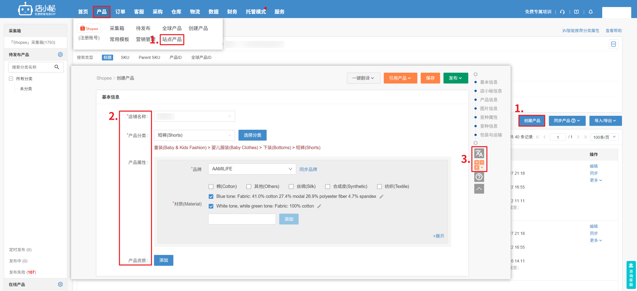Open the calculator icon in side toolbar
The image size is (637, 291).
click(x=479, y=165)
